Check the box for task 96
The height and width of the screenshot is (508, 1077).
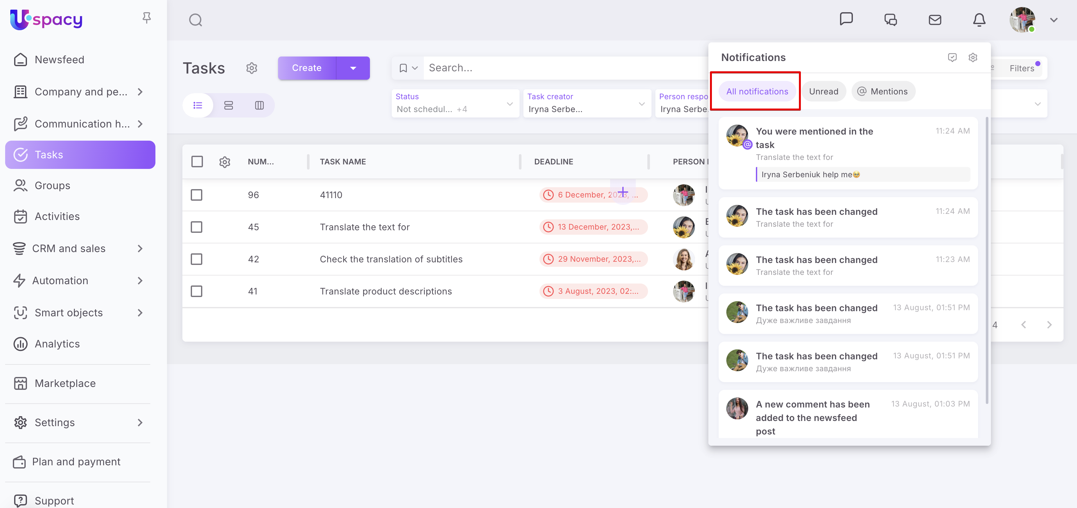(197, 195)
